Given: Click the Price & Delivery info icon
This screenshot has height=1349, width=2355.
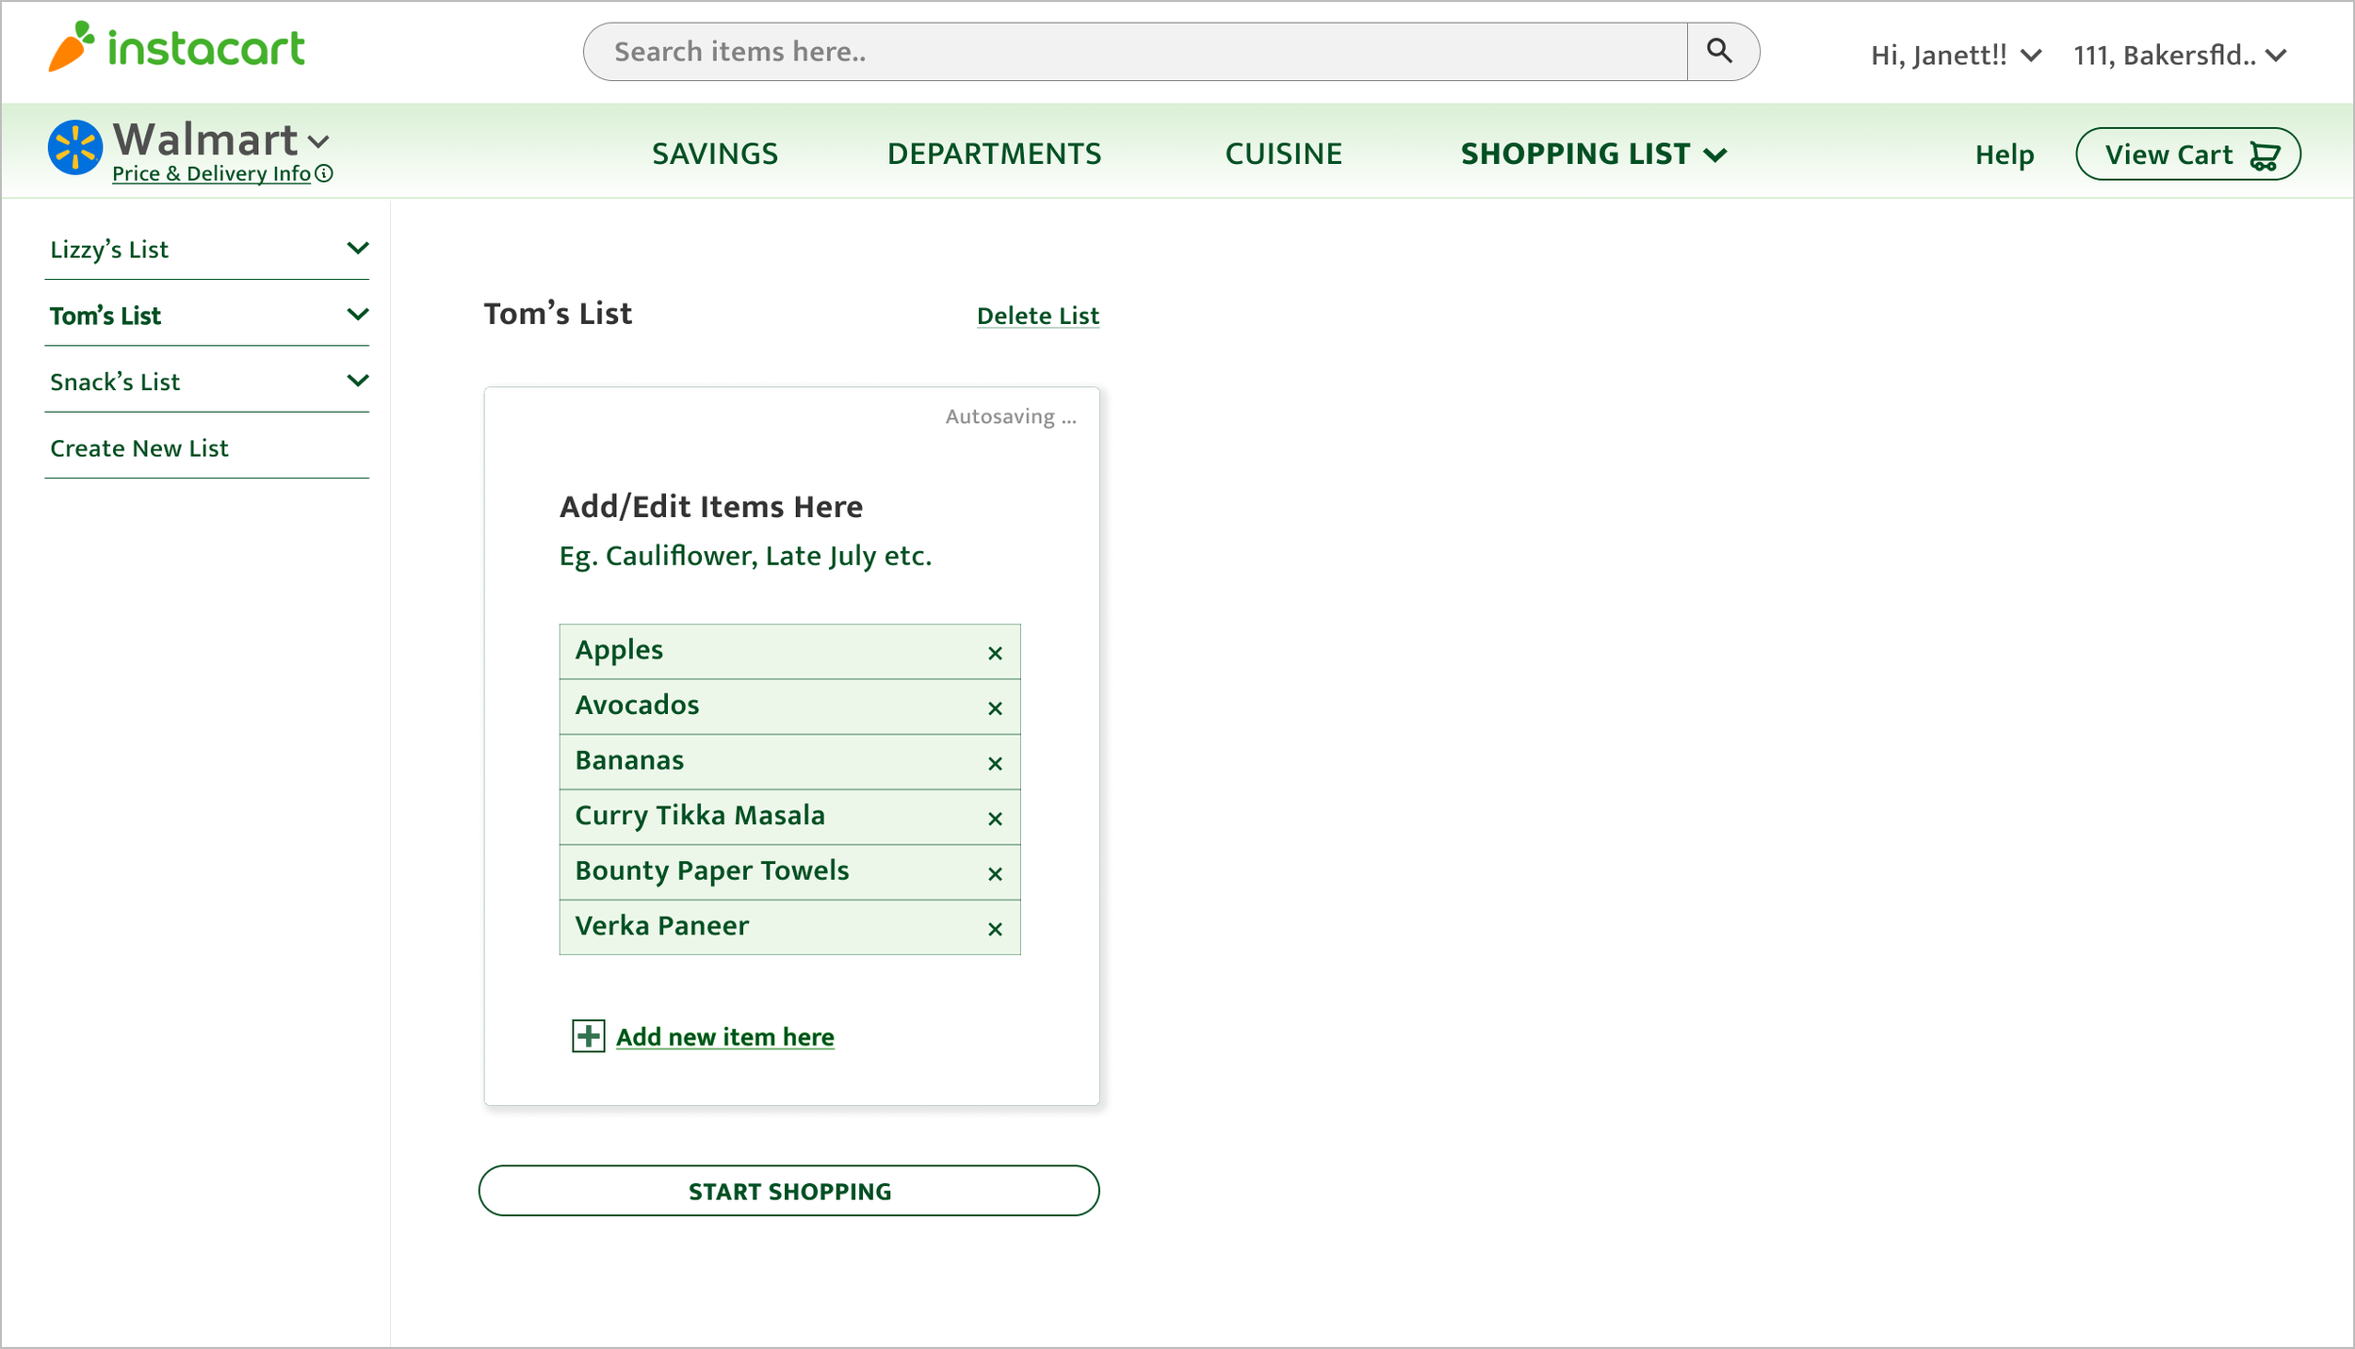Looking at the screenshot, I should tap(324, 173).
